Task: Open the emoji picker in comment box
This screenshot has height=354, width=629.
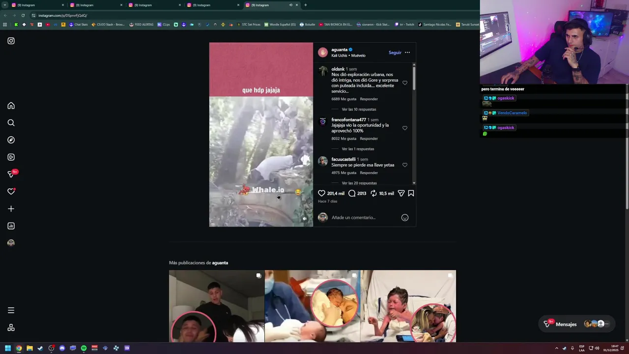Action: coord(405,217)
